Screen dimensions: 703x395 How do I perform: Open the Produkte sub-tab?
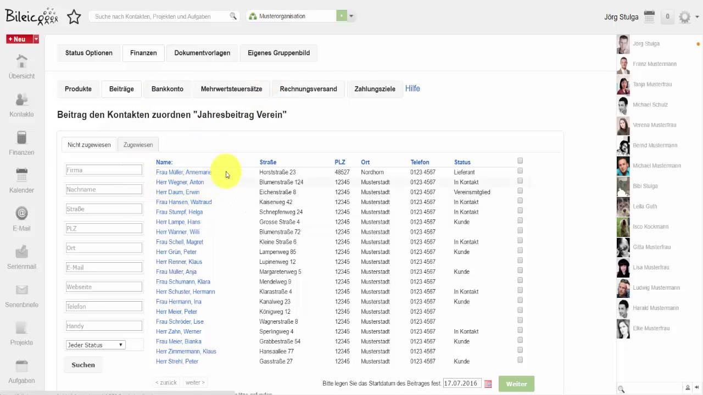[x=78, y=89]
